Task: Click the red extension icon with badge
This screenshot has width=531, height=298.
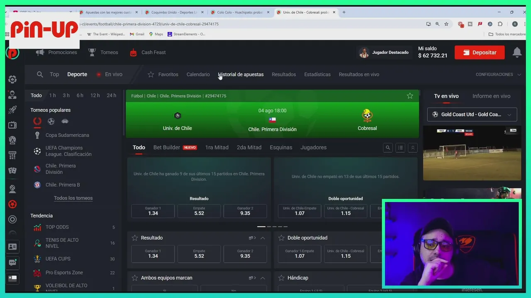Action: (460, 24)
